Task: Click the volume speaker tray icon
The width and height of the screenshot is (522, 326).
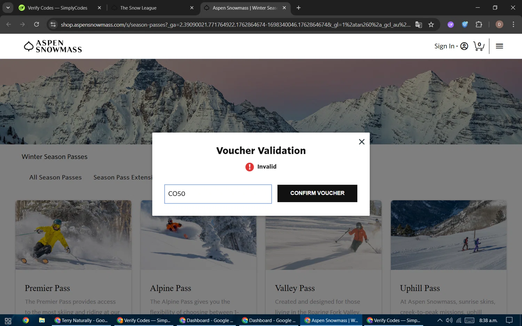Action: click(x=449, y=320)
